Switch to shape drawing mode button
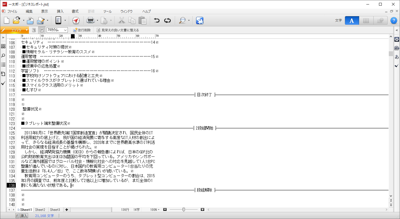This screenshot has height=219, width=400. (x=380, y=20)
